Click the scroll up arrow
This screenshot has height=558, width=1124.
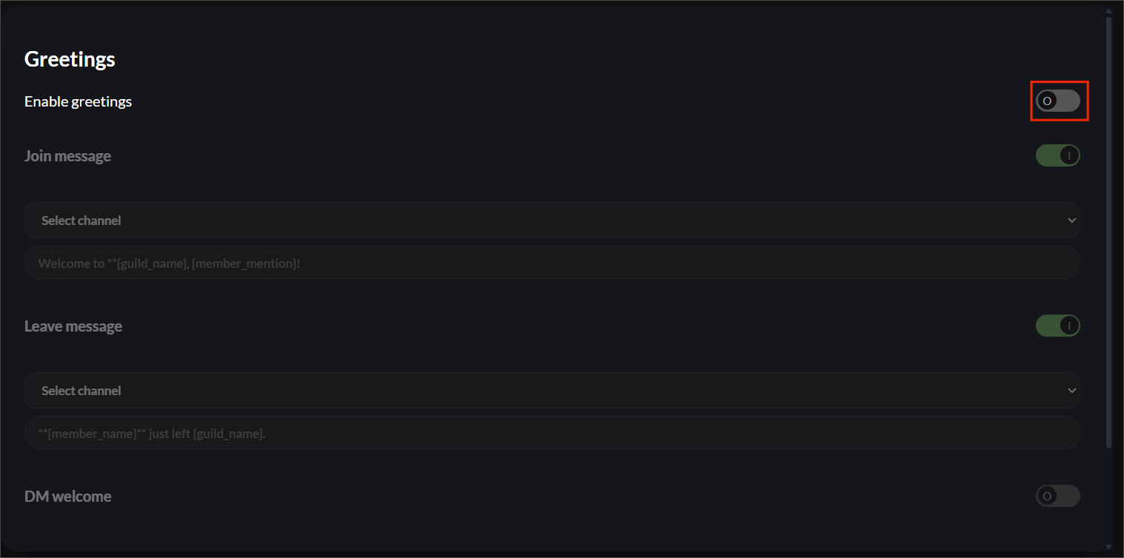[1108, 12]
